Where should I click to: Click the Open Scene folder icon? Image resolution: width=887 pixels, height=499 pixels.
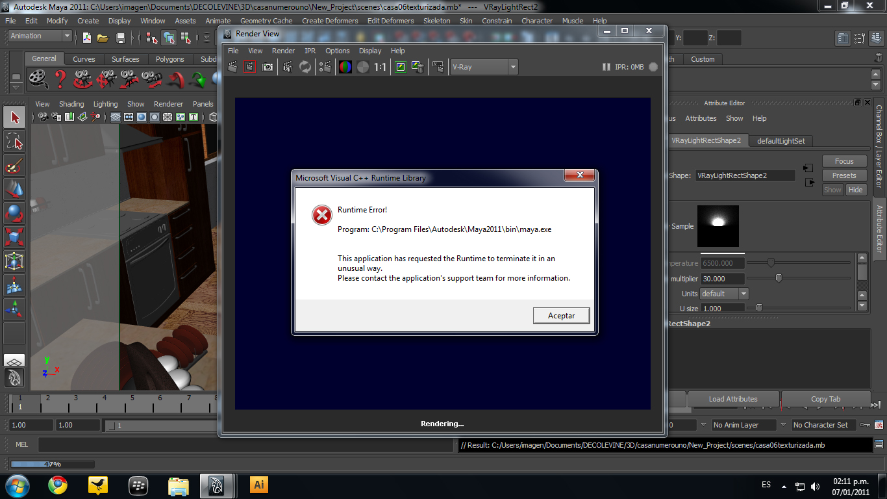click(x=103, y=38)
